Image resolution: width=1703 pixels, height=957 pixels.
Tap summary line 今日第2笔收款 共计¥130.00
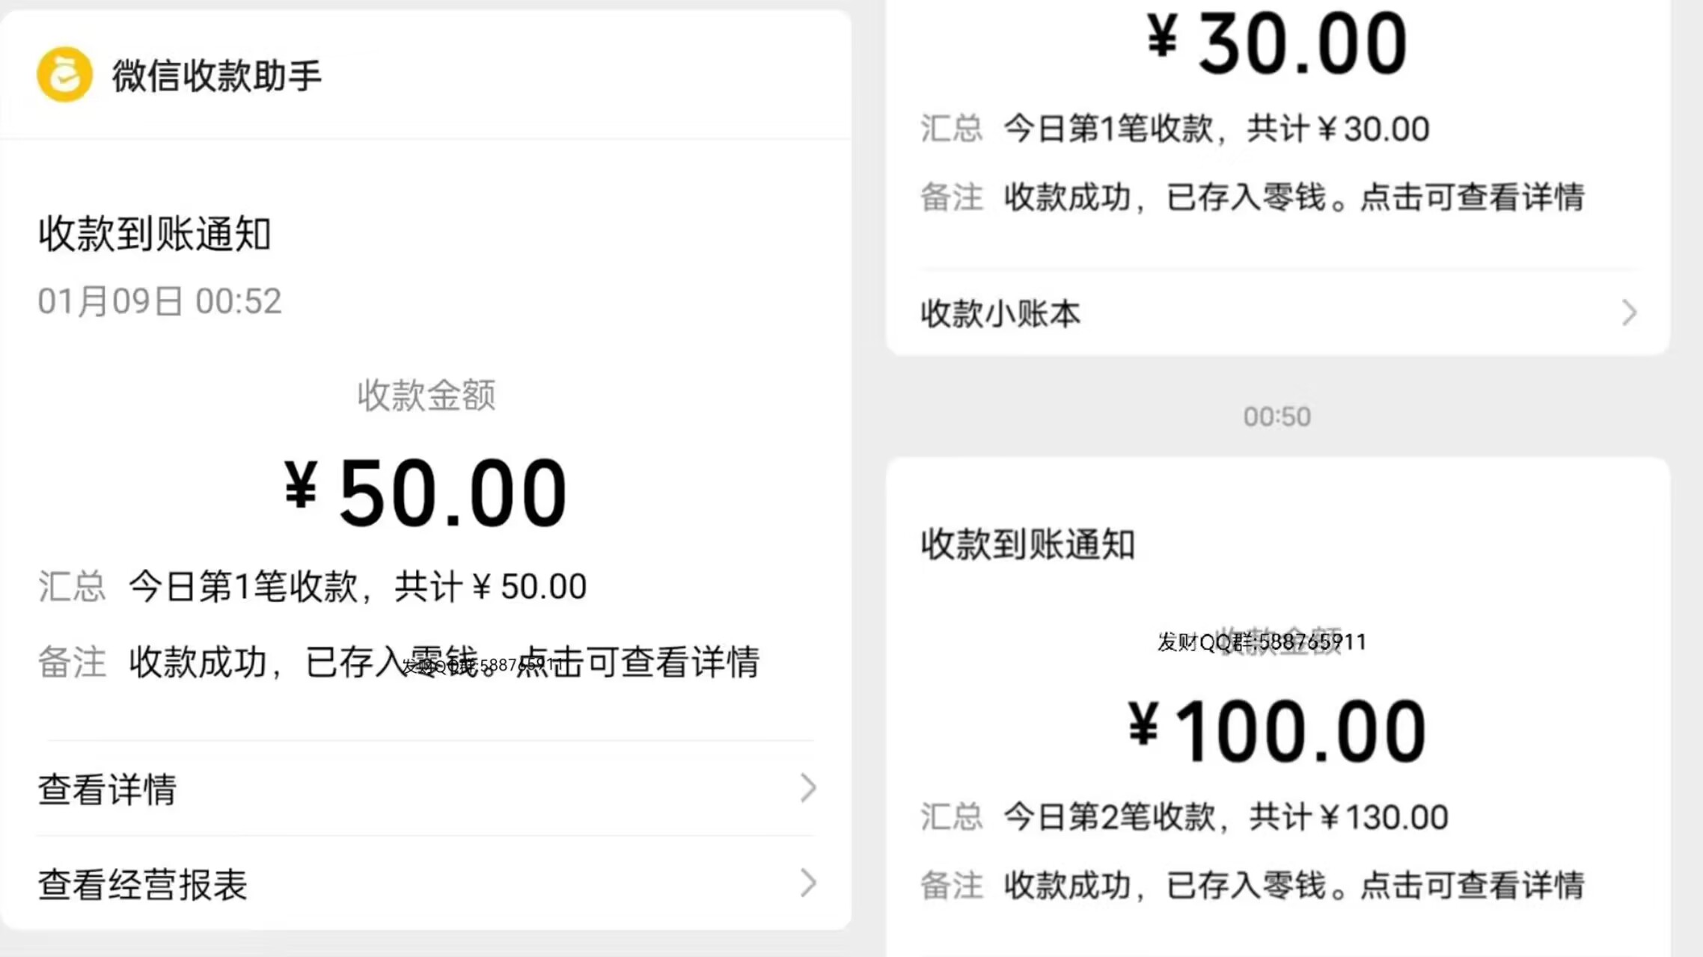point(1225,816)
